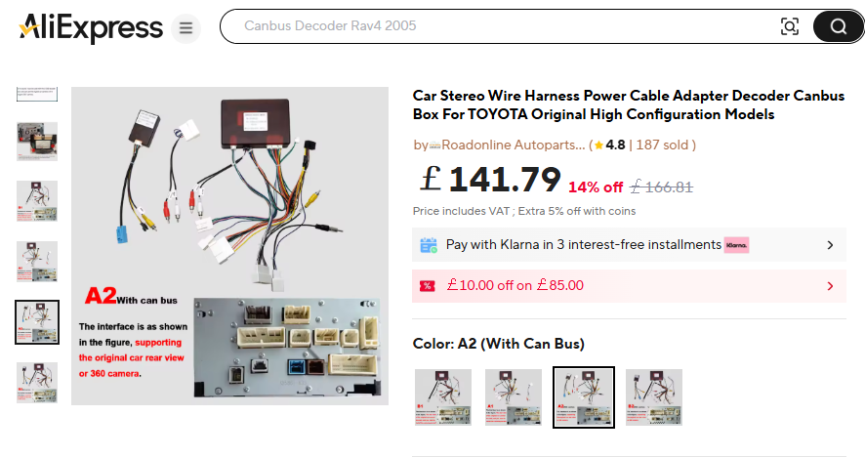Viewport: 865px width, 457px height.
Task: Select the selected A2 color option
Action: point(584,397)
